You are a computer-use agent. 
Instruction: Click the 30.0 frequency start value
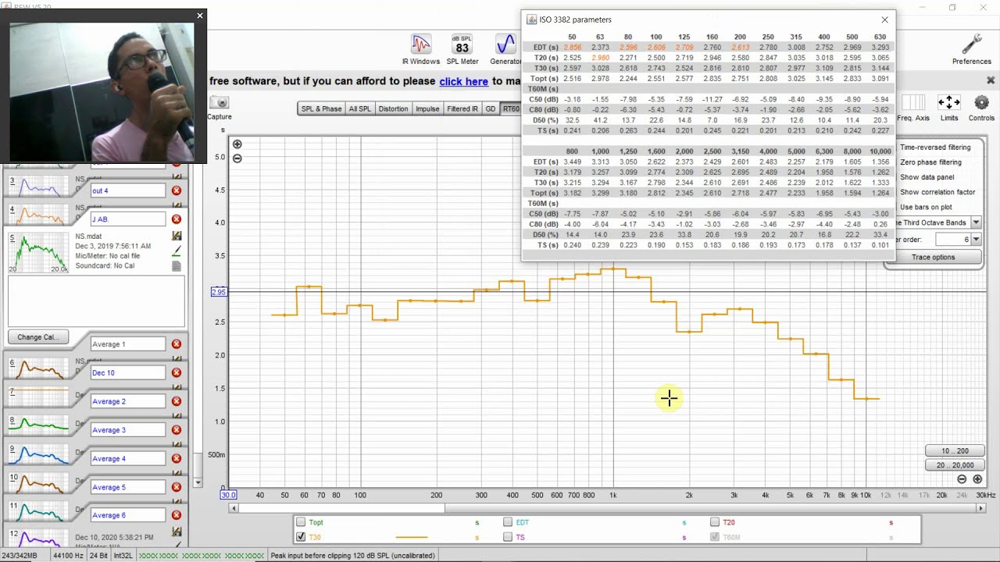228,495
